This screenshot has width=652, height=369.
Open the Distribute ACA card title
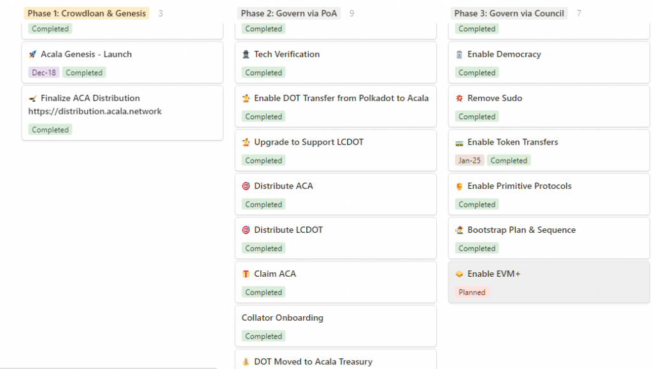pyautogui.click(x=283, y=186)
